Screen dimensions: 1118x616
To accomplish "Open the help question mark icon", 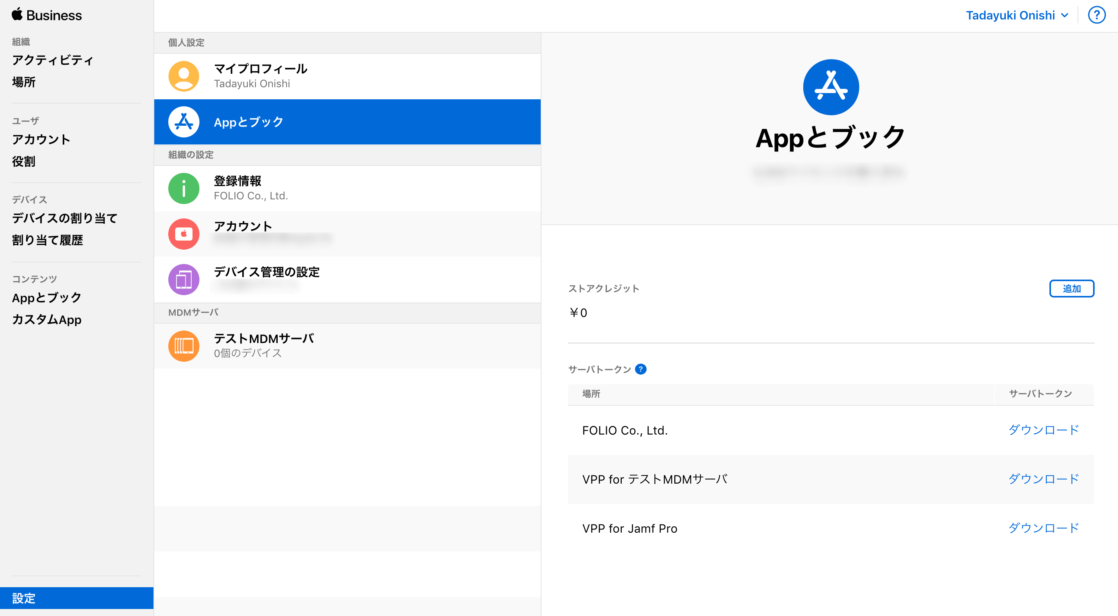I will 1096,15.
